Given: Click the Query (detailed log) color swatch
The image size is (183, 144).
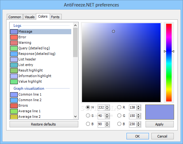Looking at the screenshot, I should click(x=14, y=48).
